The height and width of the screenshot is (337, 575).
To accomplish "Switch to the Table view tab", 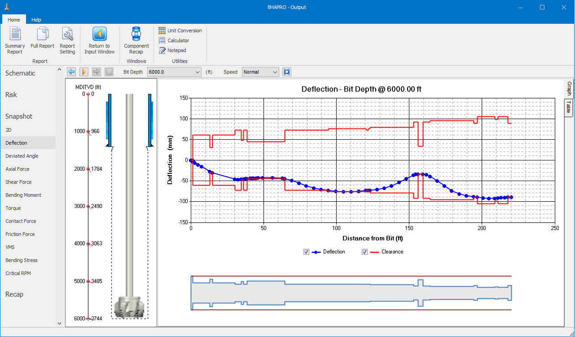I will [x=569, y=107].
